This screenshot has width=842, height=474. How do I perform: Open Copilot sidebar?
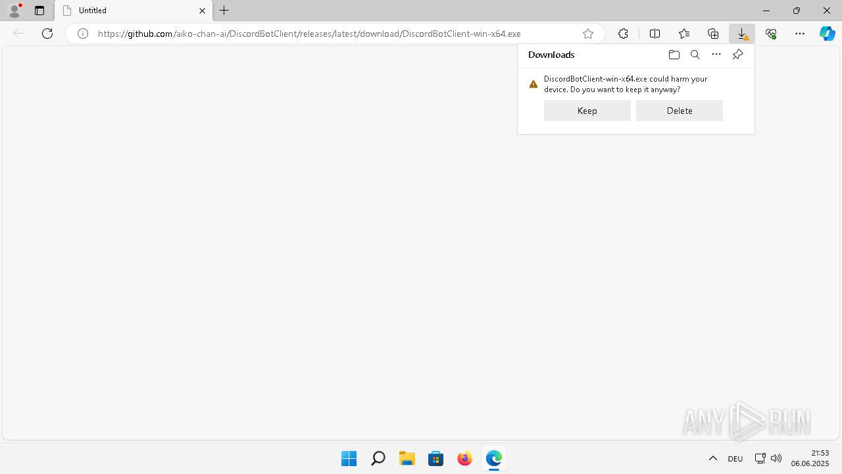point(827,34)
